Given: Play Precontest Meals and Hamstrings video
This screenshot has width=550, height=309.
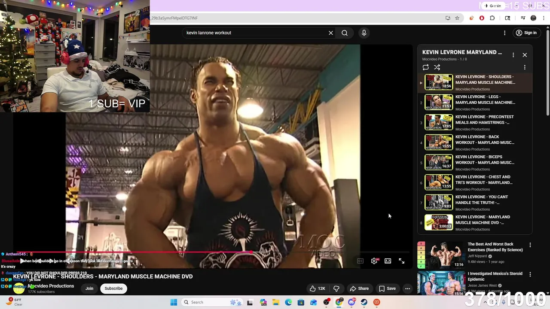Looking at the screenshot, I should point(475,122).
